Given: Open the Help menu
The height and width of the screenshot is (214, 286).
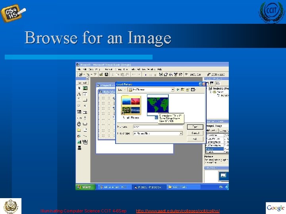Looking at the screenshot, I should point(159,69).
